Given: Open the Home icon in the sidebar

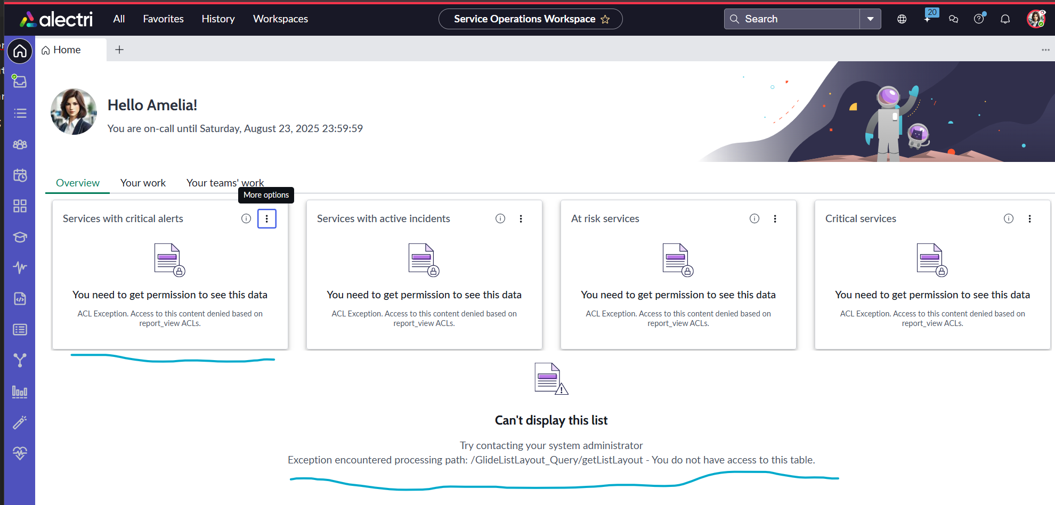Looking at the screenshot, I should click(x=20, y=51).
